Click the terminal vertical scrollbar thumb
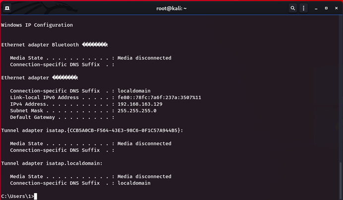This screenshot has height=200, width=343. click(x=340, y=180)
